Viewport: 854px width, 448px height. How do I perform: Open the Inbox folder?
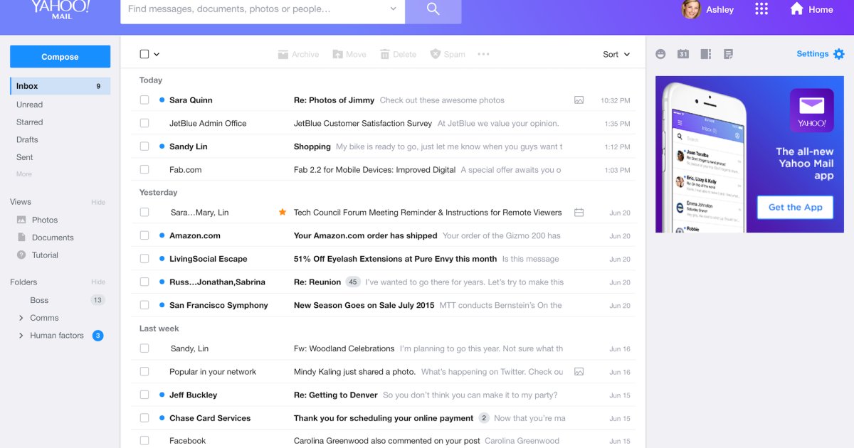[x=60, y=86]
